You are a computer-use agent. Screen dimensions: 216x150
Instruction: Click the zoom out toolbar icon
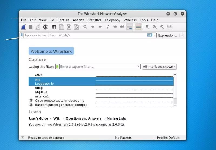(x=155, y=27)
